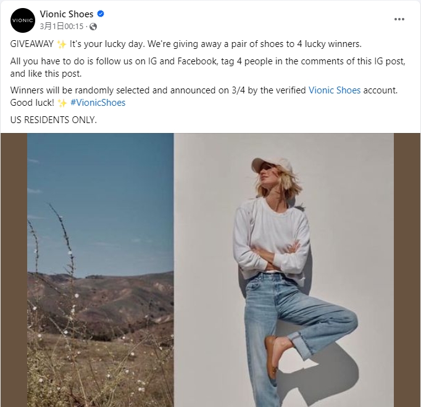This screenshot has height=407, width=421.
Task: Click the blue verified badge
Action: coord(101,14)
